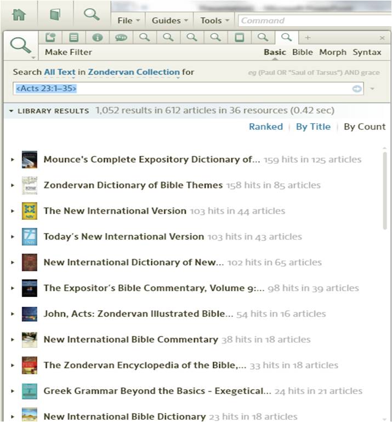
Task: Select the Morph search type
Action: 332,52
